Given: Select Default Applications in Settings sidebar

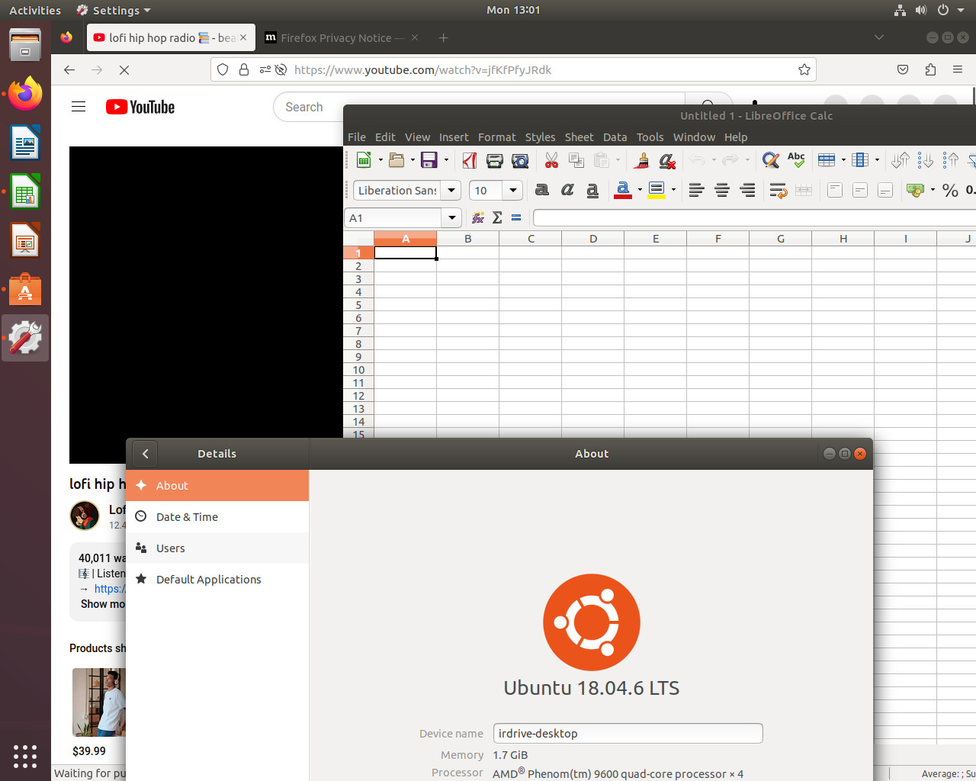Looking at the screenshot, I should pos(217,580).
